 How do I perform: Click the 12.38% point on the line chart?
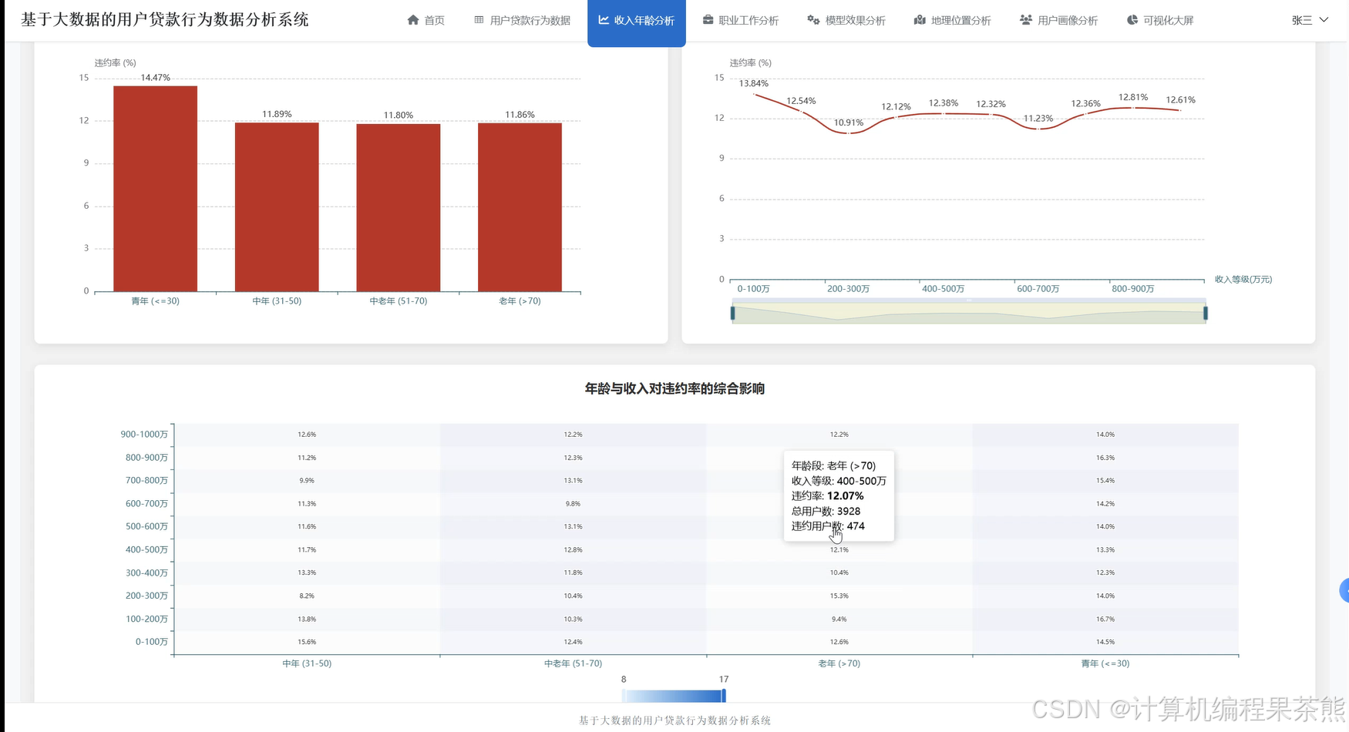pyautogui.click(x=944, y=113)
